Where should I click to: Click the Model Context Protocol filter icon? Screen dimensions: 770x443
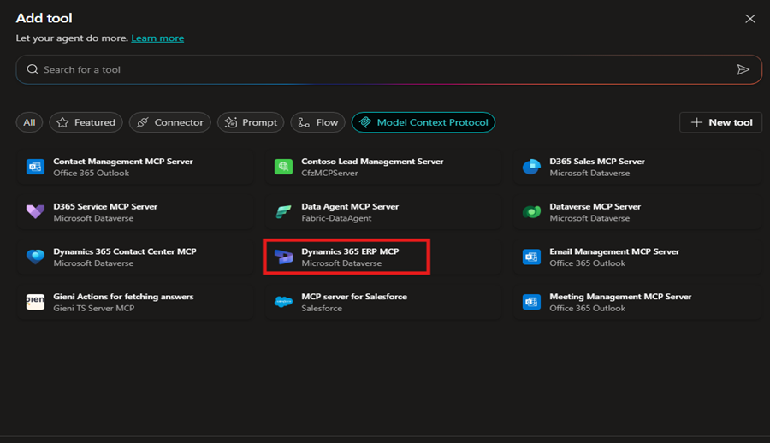364,122
